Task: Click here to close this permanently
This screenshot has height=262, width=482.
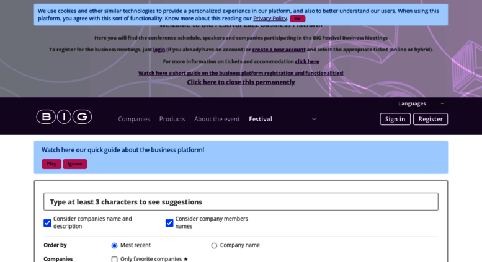Action: pyautogui.click(x=241, y=82)
